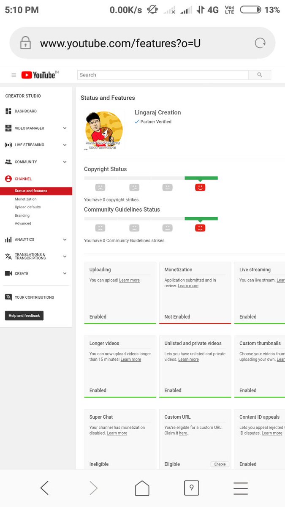Screen dimensions: 285x507
Task: Click Learn more in Uploading card
Action: click(129, 281)
